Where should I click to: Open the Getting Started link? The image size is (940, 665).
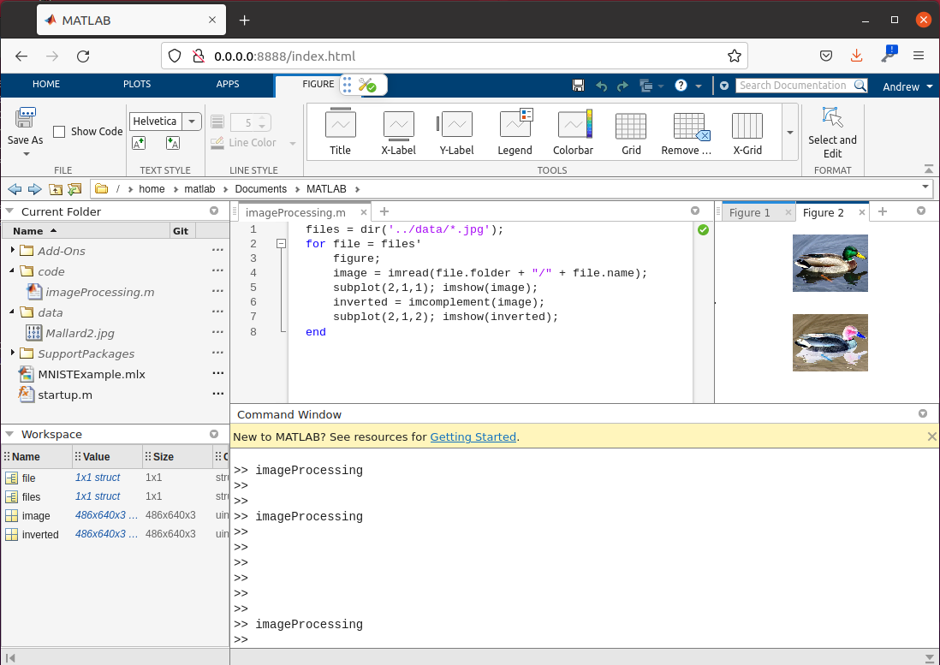(x=473, y=436)
